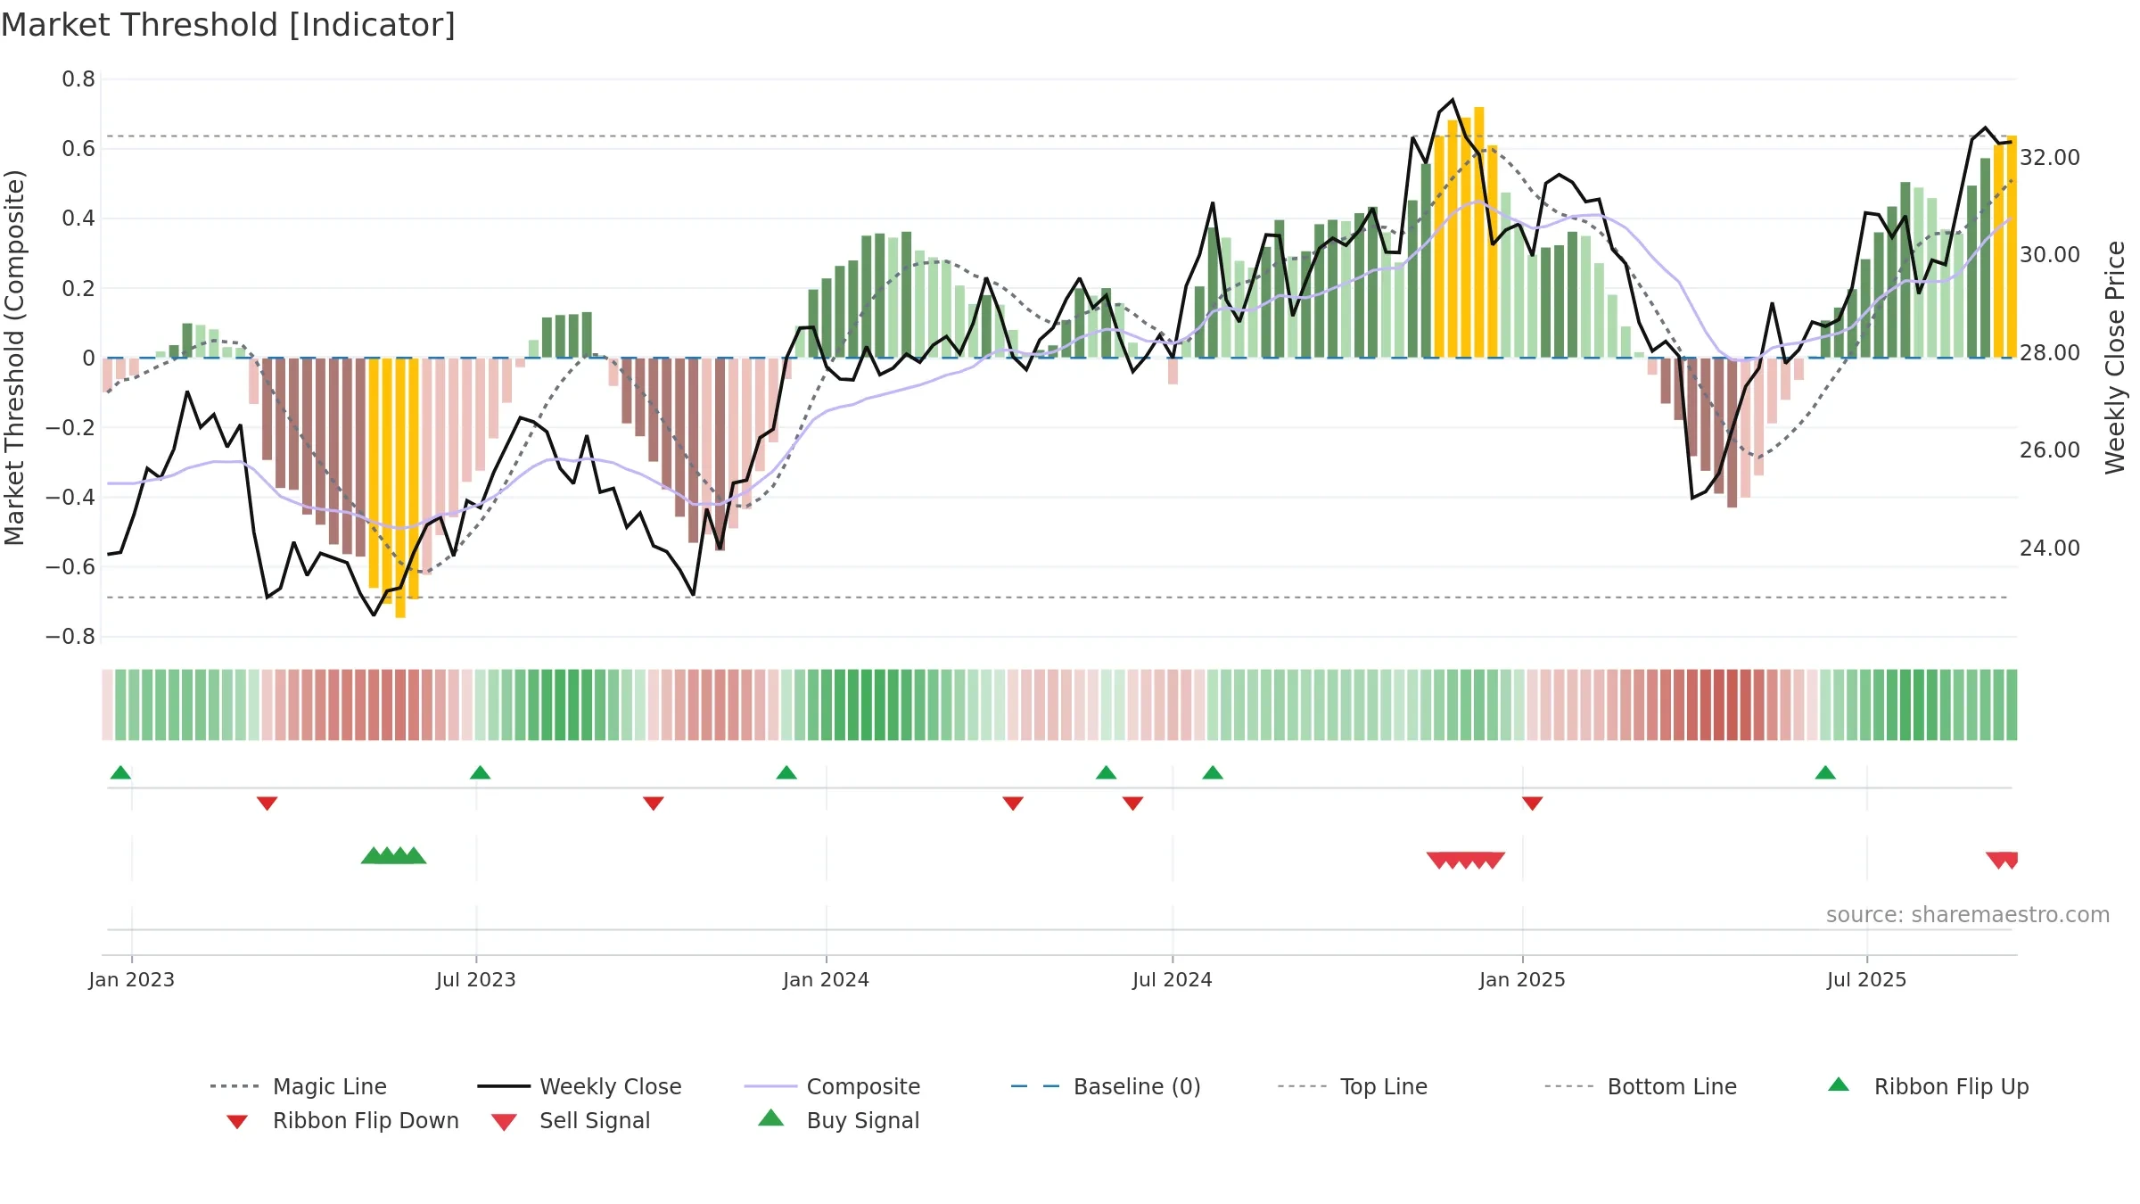Toggle the Baseline (0) legend entry
The height and width of the screenshot is (1204, 2140).
coord(1106,1086)
